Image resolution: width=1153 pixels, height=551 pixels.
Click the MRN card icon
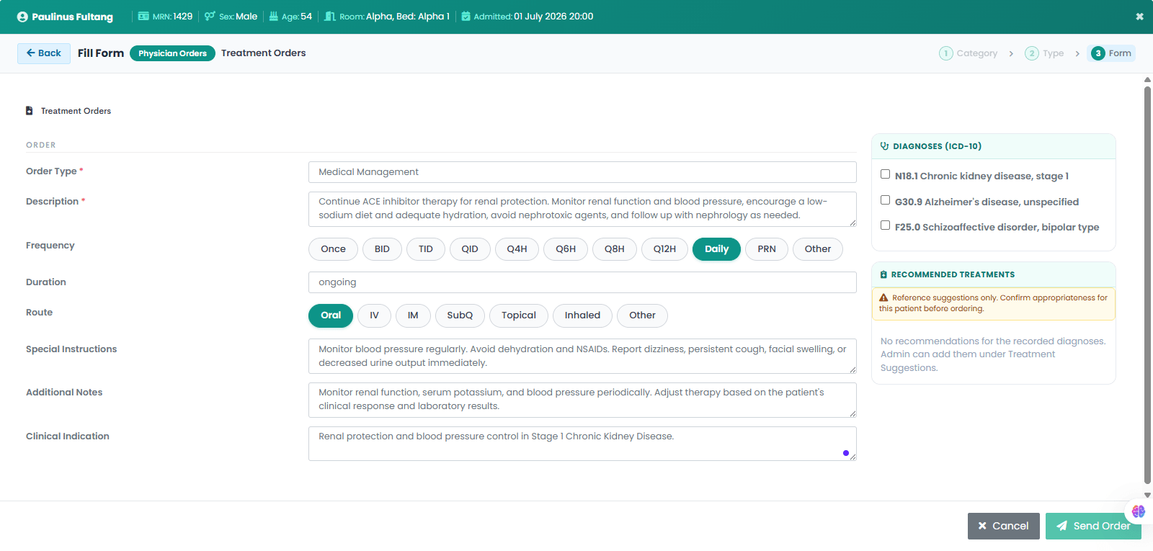[143, 16]
